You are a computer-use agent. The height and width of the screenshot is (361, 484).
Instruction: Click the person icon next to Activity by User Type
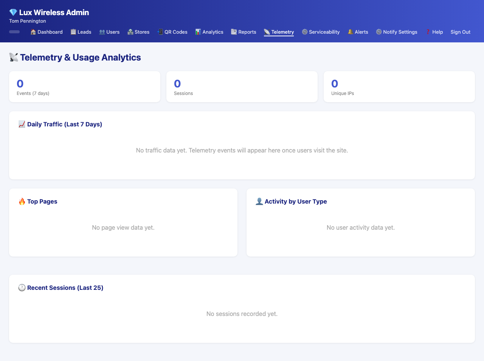259,201
